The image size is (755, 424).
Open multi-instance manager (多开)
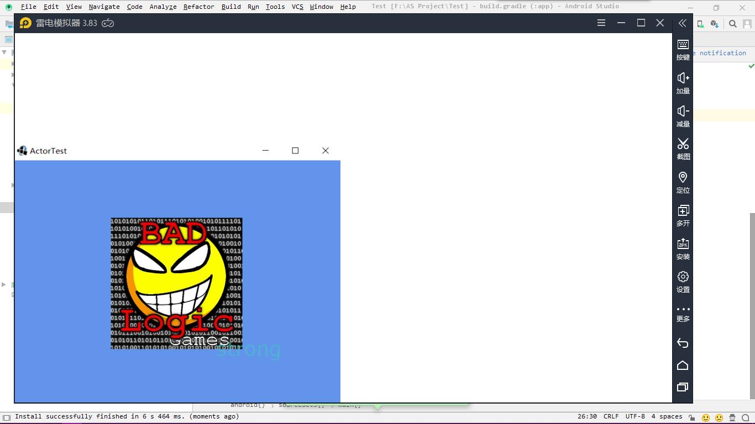click(x=683, y=215)
